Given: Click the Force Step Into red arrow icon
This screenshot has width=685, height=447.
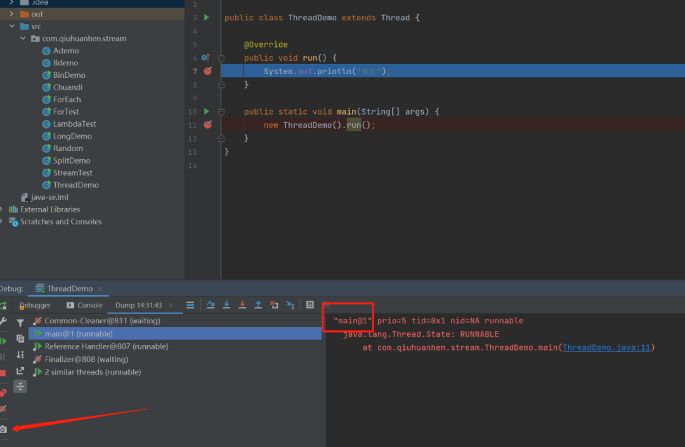Looking at the screenshot, I should (x=242, y=305).
